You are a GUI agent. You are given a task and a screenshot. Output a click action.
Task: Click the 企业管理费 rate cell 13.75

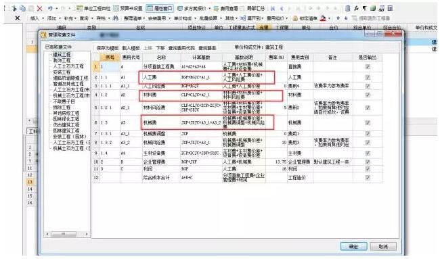pyautogui.click(x=276, y=162)
